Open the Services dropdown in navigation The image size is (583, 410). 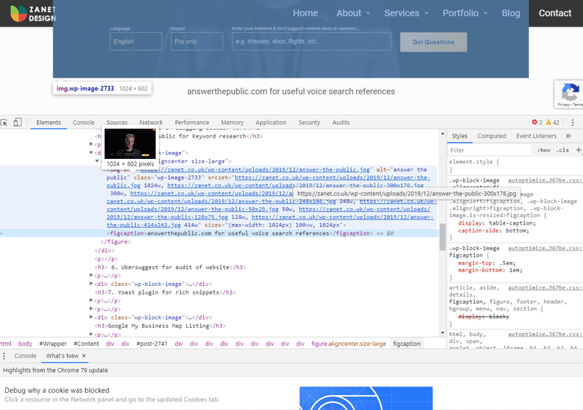point(406,13)
